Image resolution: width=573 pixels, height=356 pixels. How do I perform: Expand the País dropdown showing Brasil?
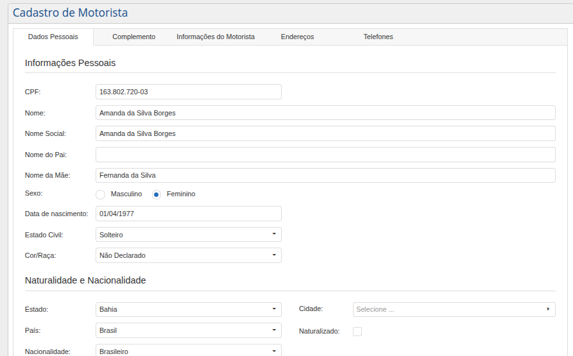(x=188, y=330)
